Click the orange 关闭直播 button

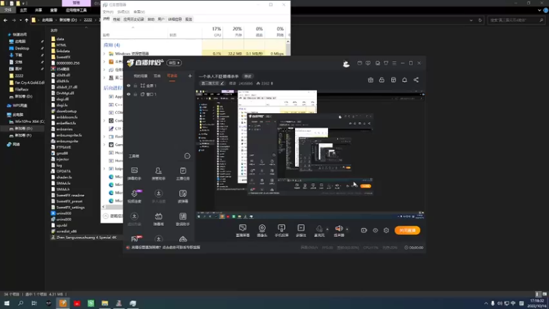pos(407,230)
